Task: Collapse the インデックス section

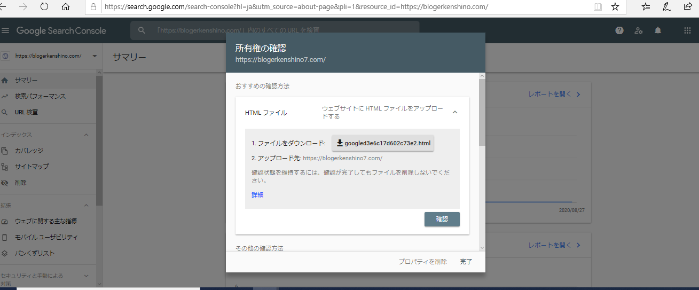Action: tap(87, 135)
